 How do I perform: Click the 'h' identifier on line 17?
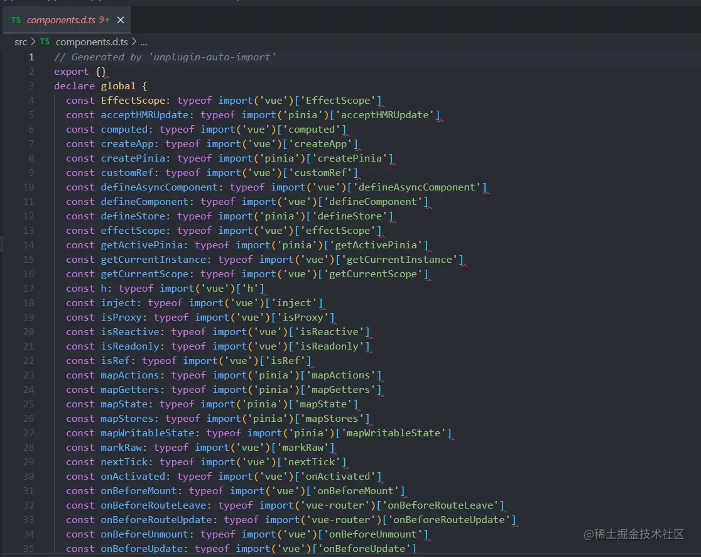[x=104, y=289]
